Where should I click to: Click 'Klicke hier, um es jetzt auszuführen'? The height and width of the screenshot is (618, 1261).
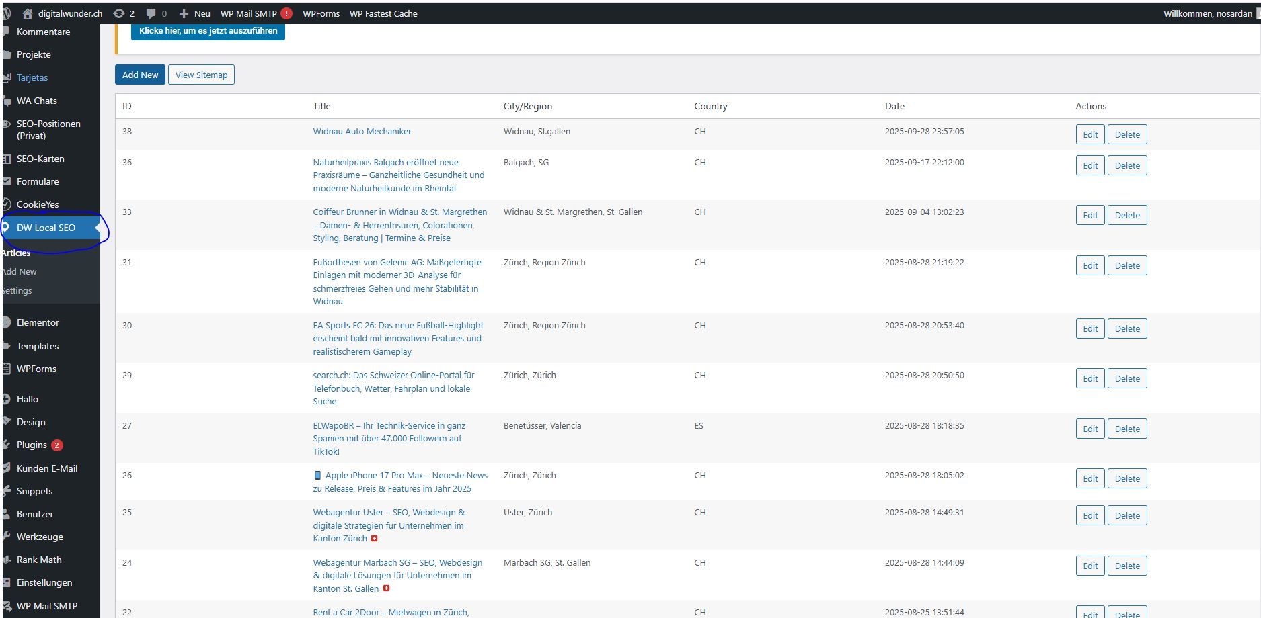208,31
